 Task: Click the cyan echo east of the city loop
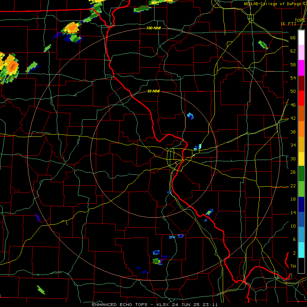(x=198, y=147)
